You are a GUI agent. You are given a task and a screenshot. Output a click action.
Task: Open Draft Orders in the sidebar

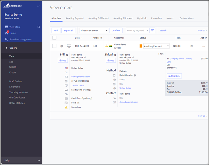coord(16,81)
